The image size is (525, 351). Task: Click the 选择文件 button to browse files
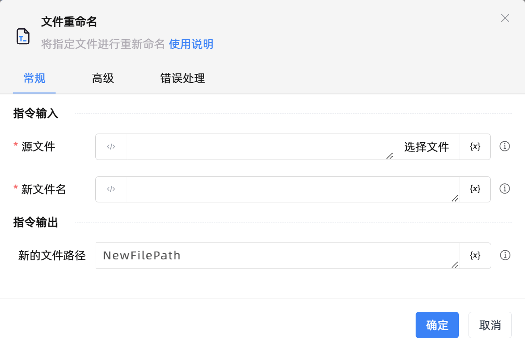pos(426,146)
